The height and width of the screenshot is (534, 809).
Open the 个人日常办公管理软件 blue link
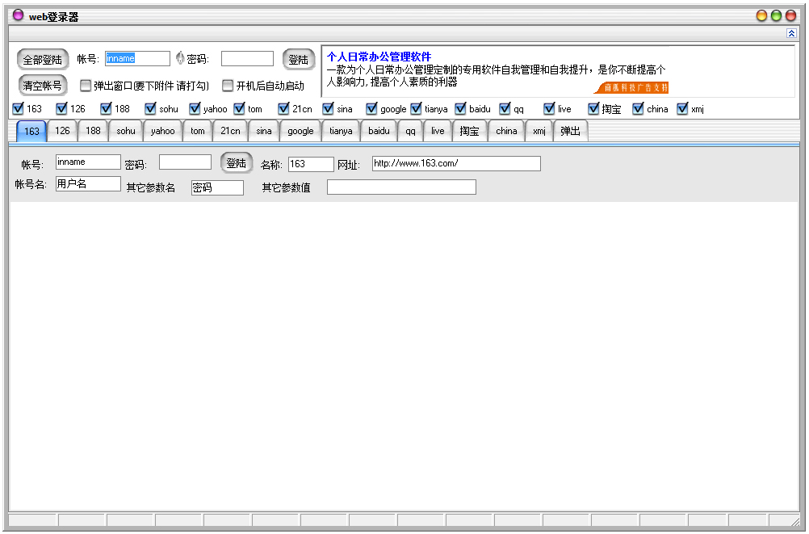(x=379, y=55)
